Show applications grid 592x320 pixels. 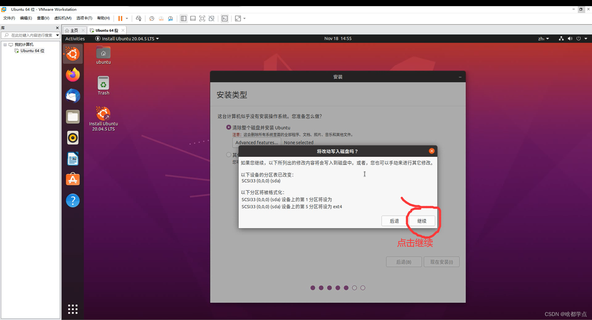pyautogui.click(x=73, y=309)
